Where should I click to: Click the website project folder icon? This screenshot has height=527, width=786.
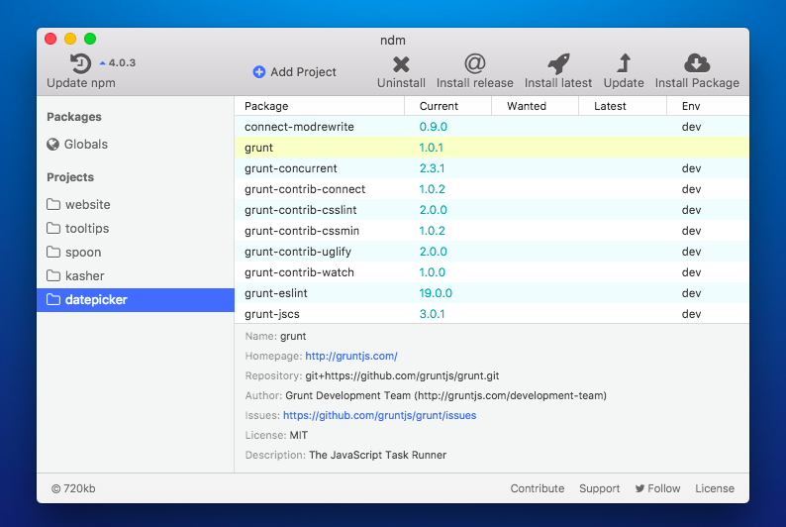53,205
